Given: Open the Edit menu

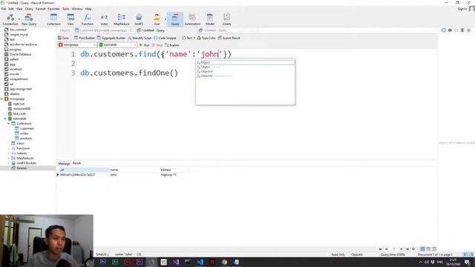Looking at the screenshot, I should click(11, 9).
